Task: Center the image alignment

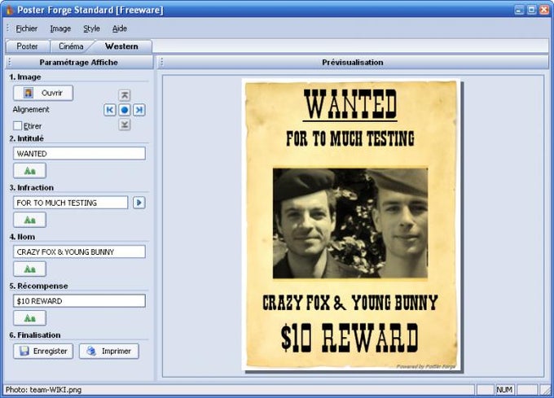Action: pyautogui.click(x=125, y=110)
